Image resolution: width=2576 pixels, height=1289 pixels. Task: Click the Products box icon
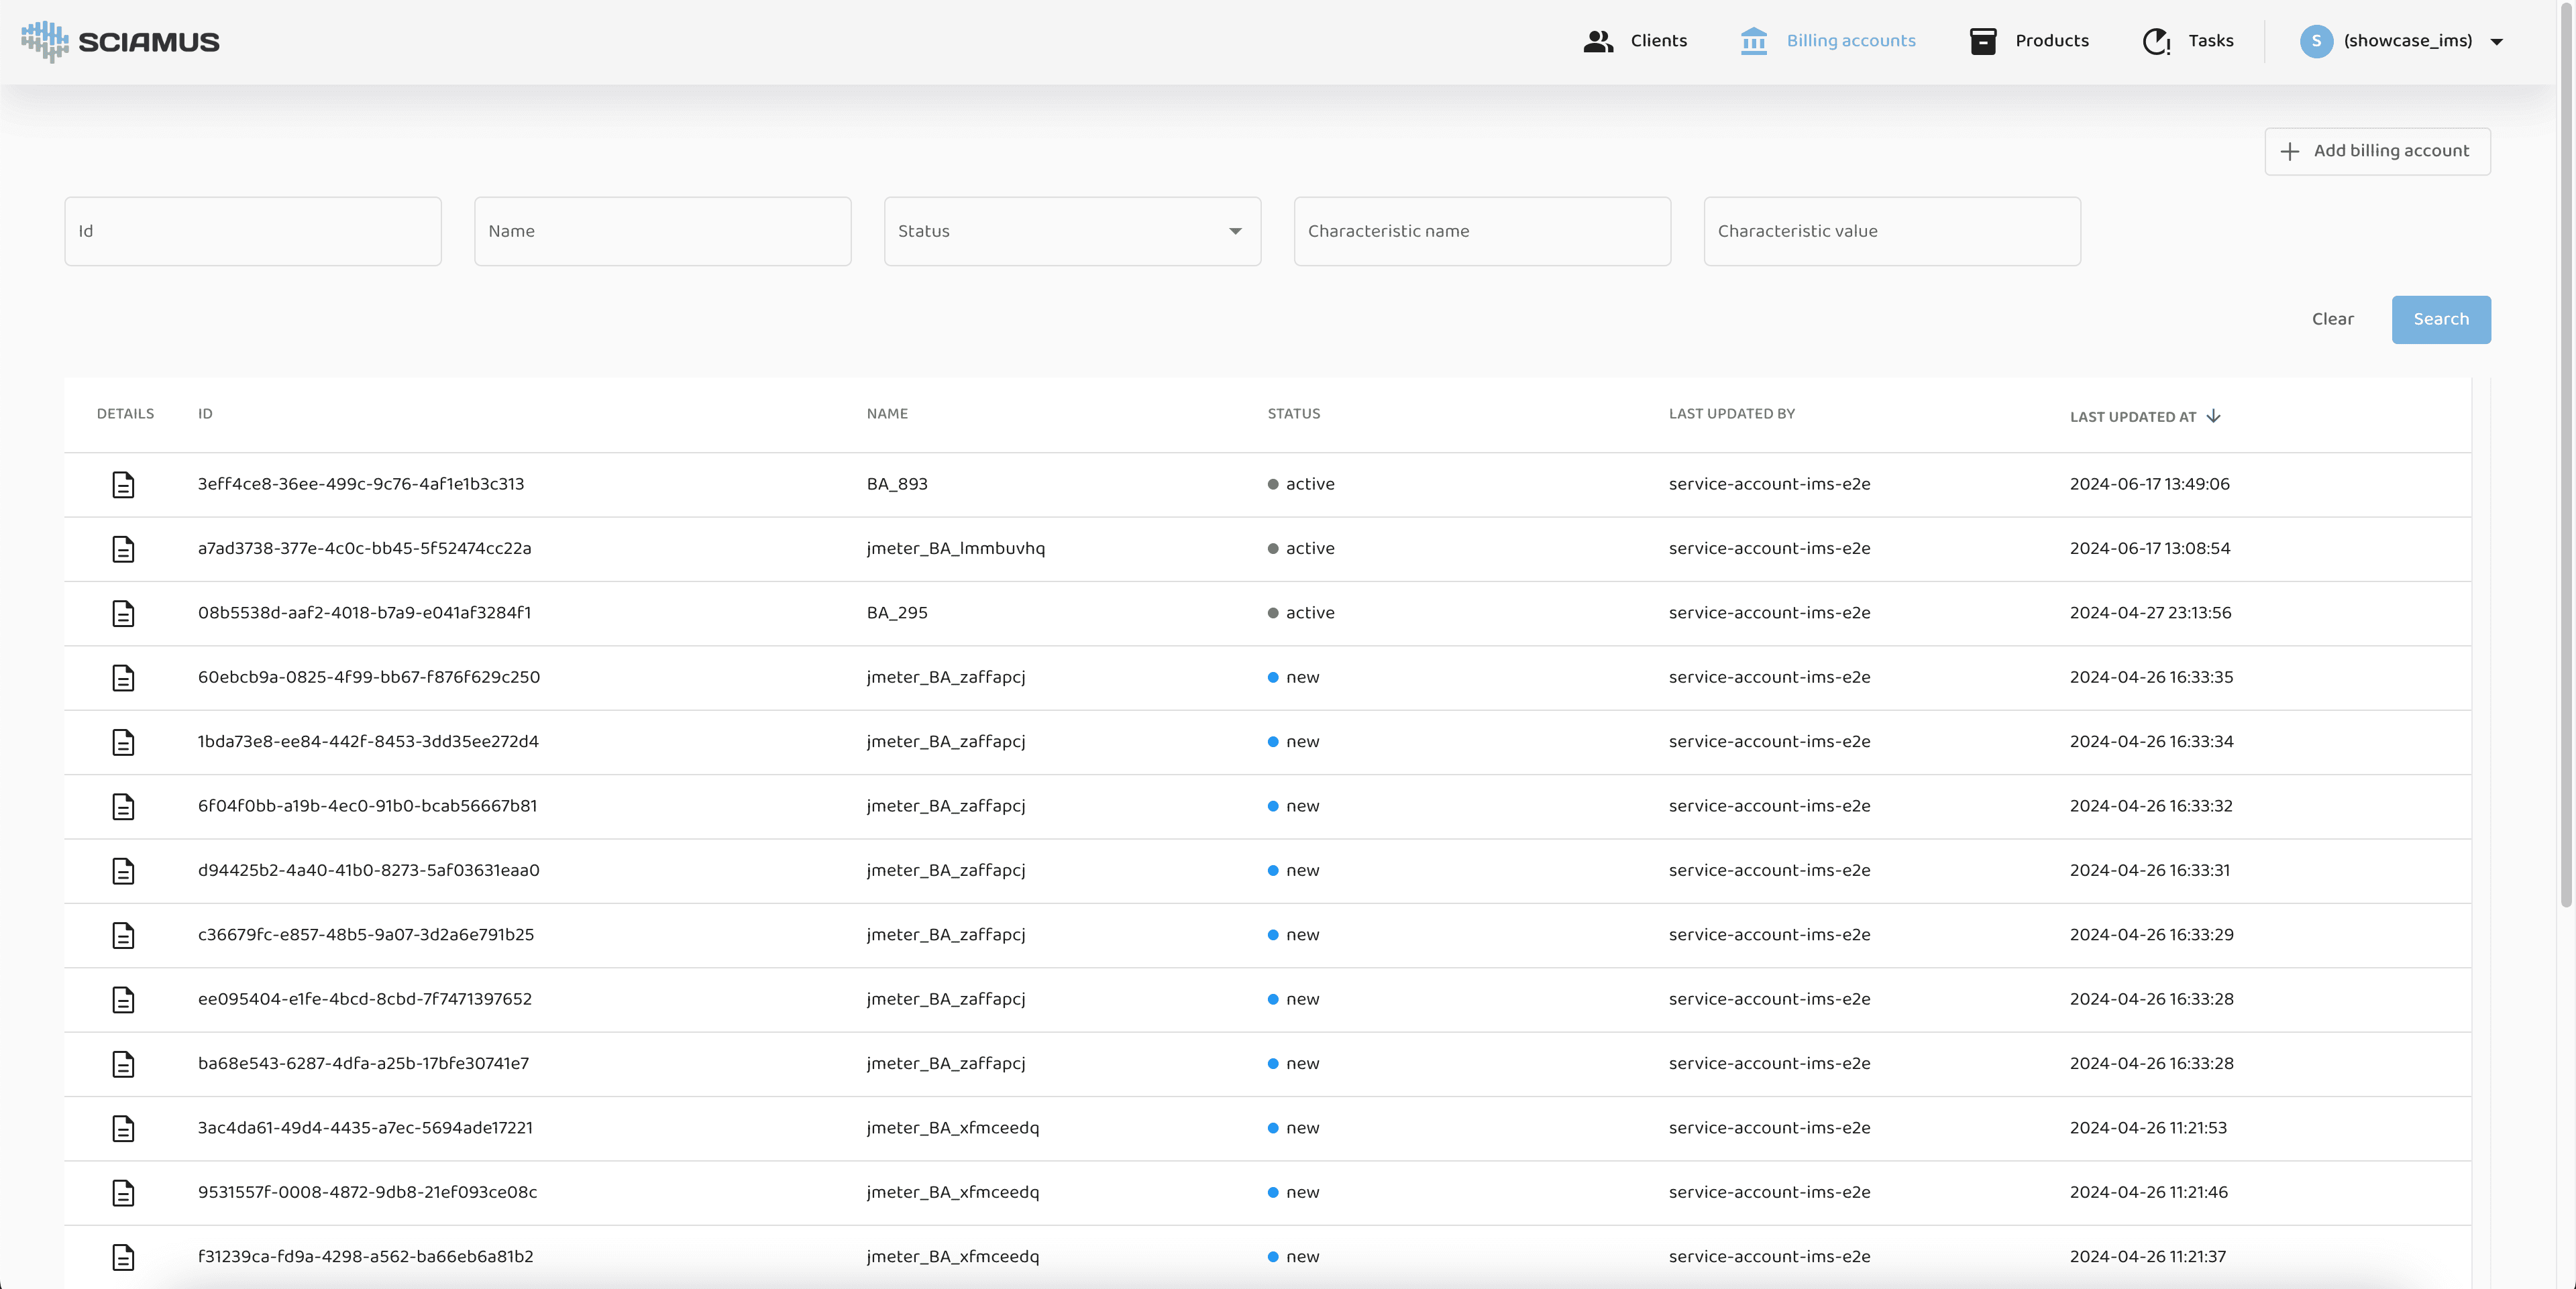pos(1982,41)
